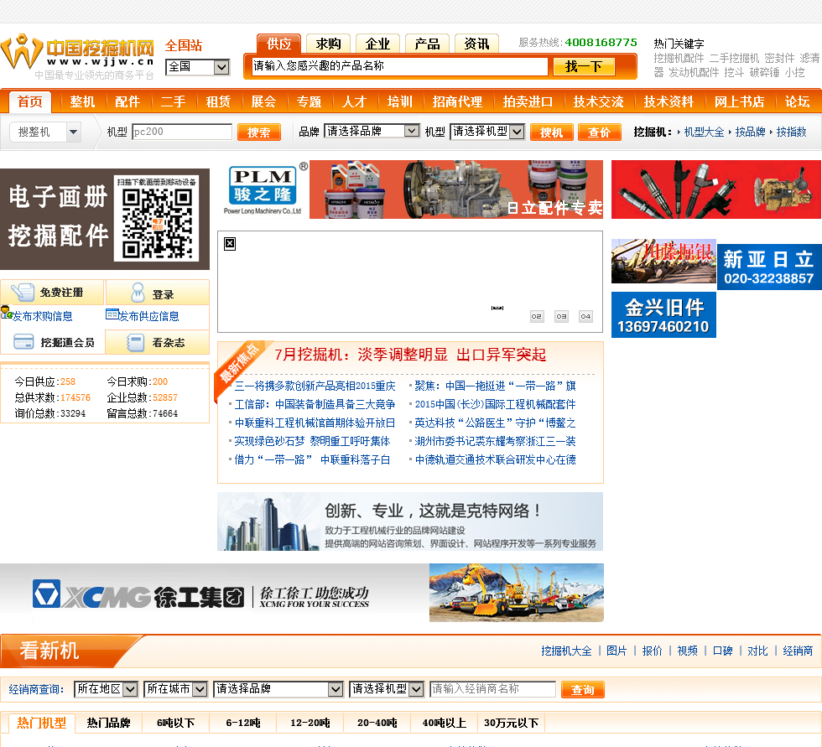Click the 克特网络 banner ad

pos(410,521)
